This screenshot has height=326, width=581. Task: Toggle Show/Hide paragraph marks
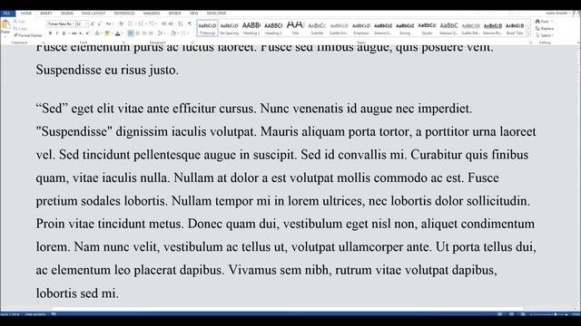190,24
